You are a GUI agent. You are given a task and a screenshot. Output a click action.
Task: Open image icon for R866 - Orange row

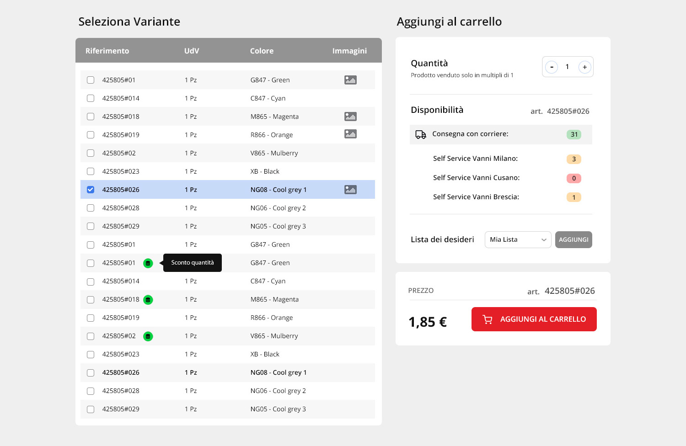350,134
